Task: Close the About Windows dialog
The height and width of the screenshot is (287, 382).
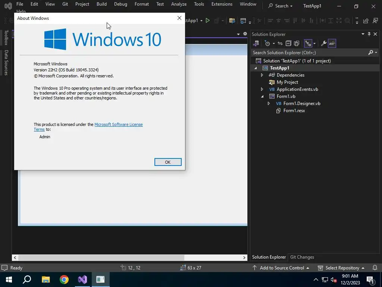Action: 179,18
